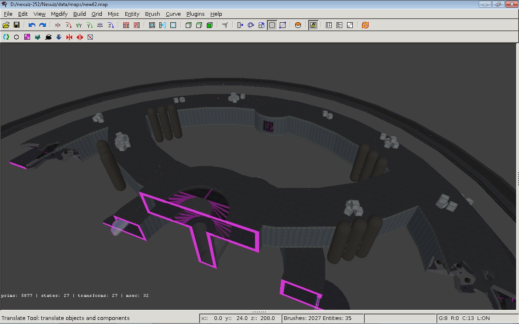This screenshot has width=519, height=324.
Task: Rotate selection around the z-axis
Action: pyautogui.click(x=111, y=25)
